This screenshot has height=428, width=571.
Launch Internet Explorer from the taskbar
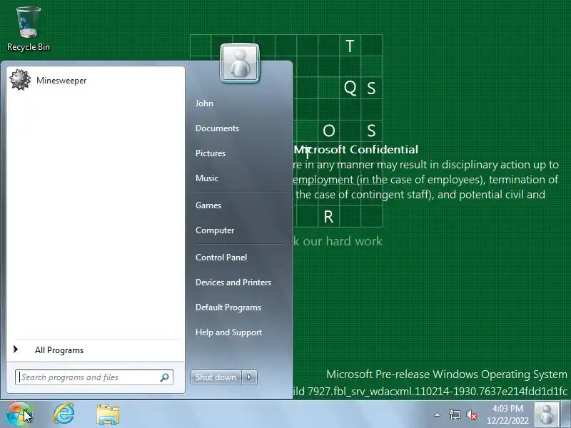coord(64,414)
